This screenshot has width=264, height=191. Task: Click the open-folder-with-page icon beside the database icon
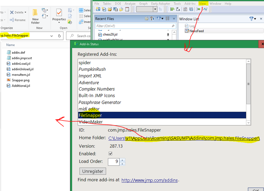(x=121, y=9)
